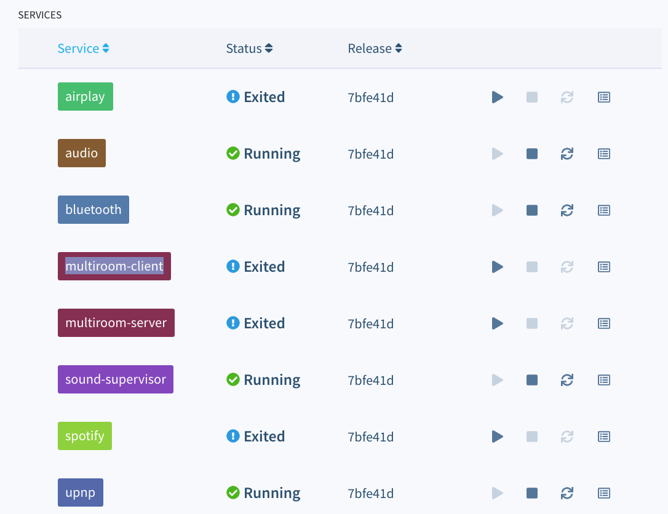
Task: Start the sound-supervisor service
Action: coord(497,380)
